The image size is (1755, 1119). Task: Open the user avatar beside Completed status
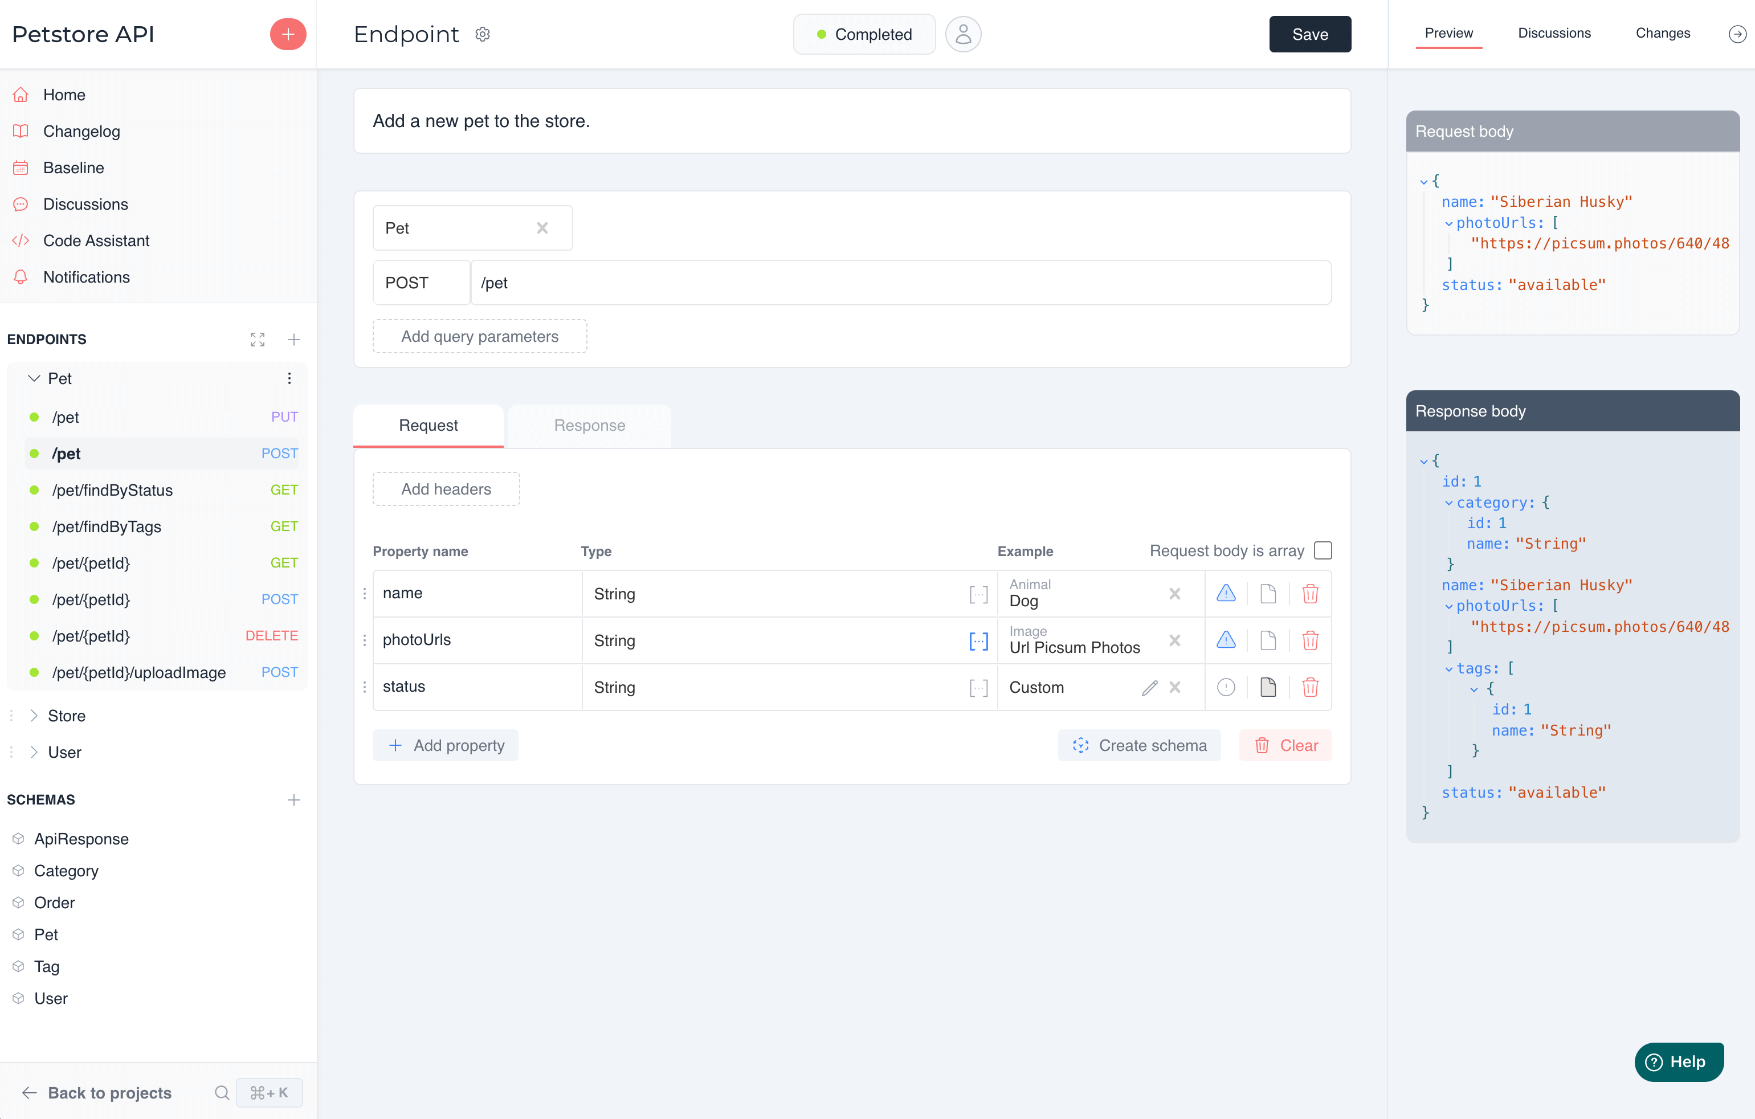[x=963, y=34]
